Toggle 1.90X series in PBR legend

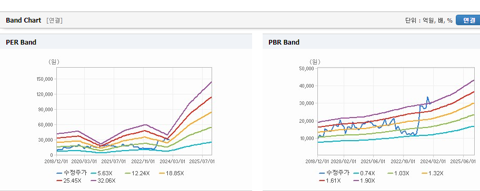pyautogui.click(x=364, y=181)
